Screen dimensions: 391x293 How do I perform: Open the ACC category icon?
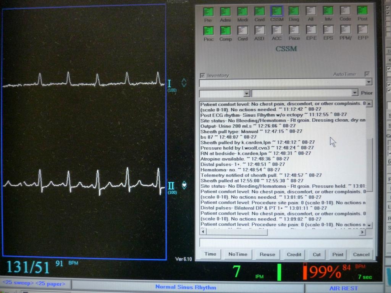276,30
